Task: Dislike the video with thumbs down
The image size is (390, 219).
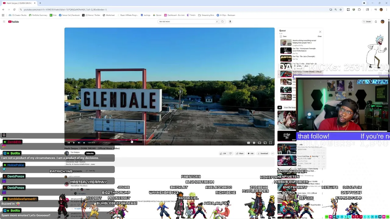Action: [230, 153]
